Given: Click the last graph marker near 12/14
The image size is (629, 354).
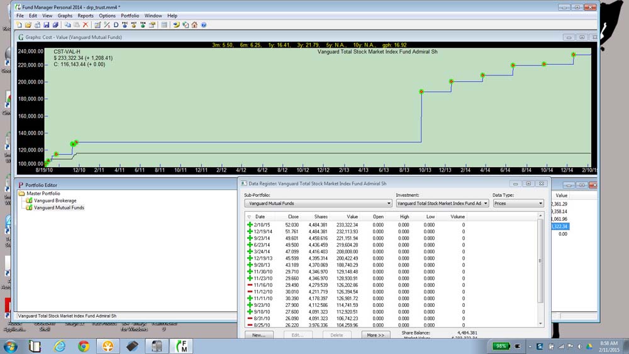Looking at the screenshot, I should 574,55.
